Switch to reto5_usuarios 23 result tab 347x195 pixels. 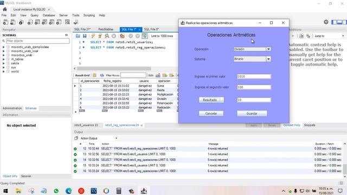(x=86, y=125)
